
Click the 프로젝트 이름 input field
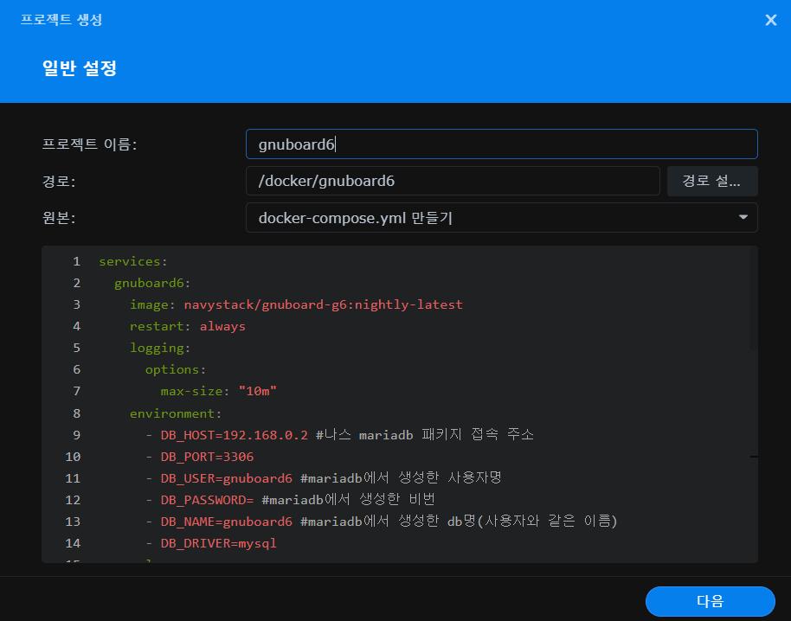[501, 144]
